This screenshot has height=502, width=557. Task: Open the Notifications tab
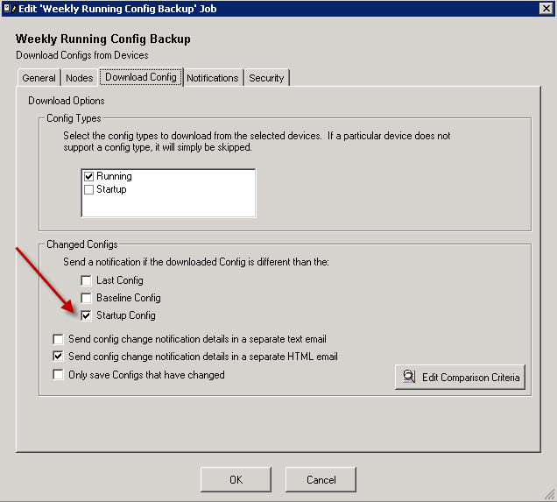pos(213,78)
